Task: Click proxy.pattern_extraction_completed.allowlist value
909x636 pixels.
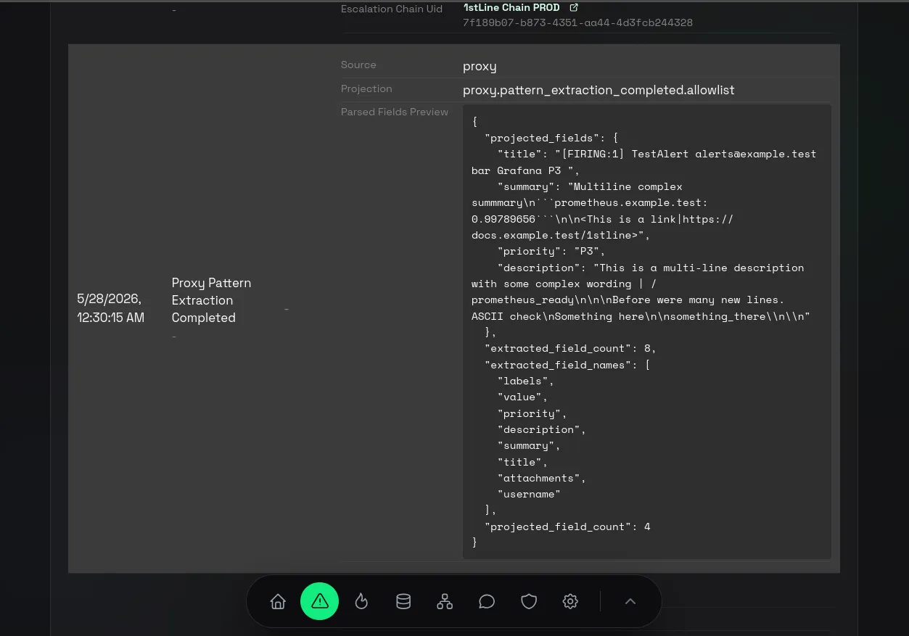Action: [x=599, y=90]
